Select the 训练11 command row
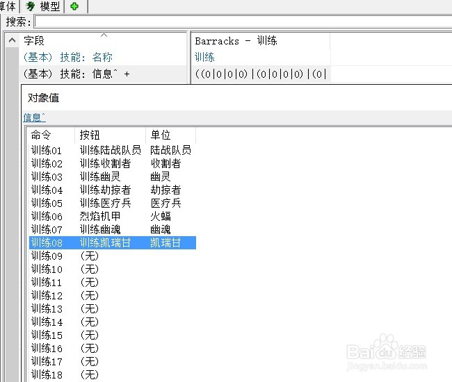The height and width of the screenshot is (382, 452). [x=47, y=283]
